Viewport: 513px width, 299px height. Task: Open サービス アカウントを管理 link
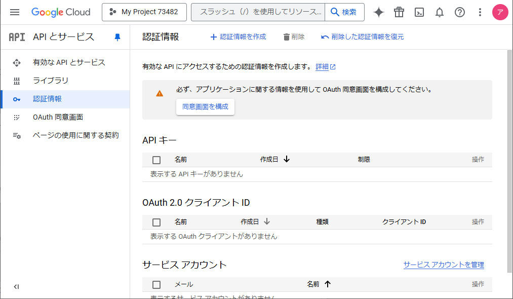[x=444, y=265]
